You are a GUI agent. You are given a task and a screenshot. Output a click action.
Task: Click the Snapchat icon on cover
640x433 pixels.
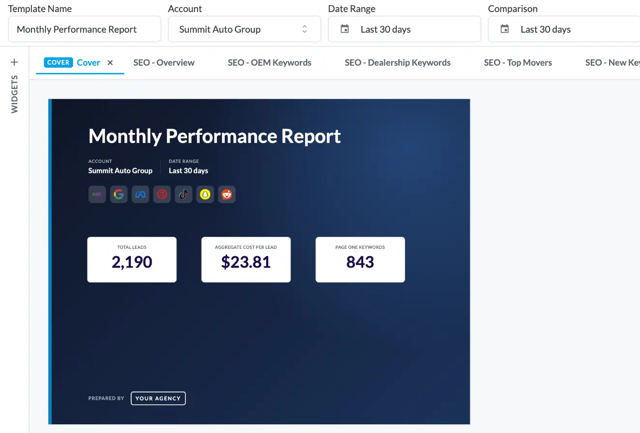coord(205,194)
